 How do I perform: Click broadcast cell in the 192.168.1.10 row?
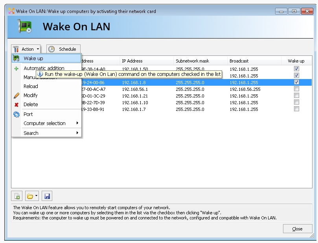(244, 103)
